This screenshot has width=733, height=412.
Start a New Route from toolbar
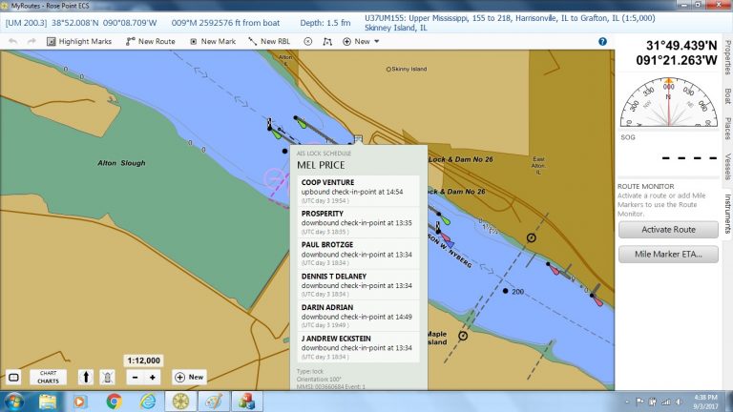[x=151, y=42]
